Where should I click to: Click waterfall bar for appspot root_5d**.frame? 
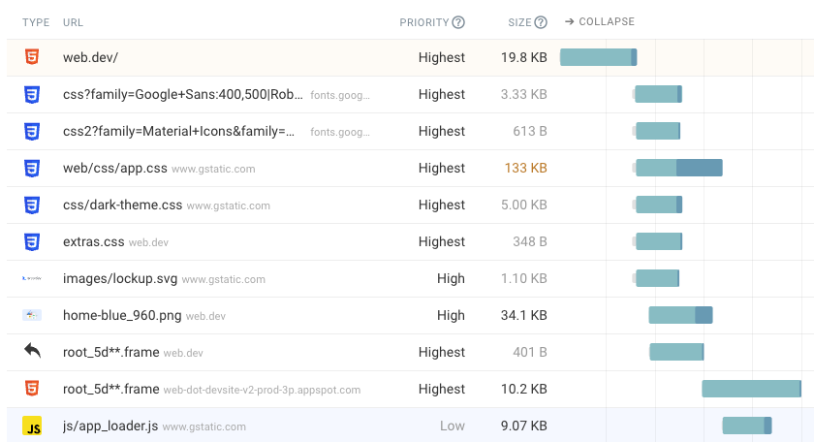[751, 389]
